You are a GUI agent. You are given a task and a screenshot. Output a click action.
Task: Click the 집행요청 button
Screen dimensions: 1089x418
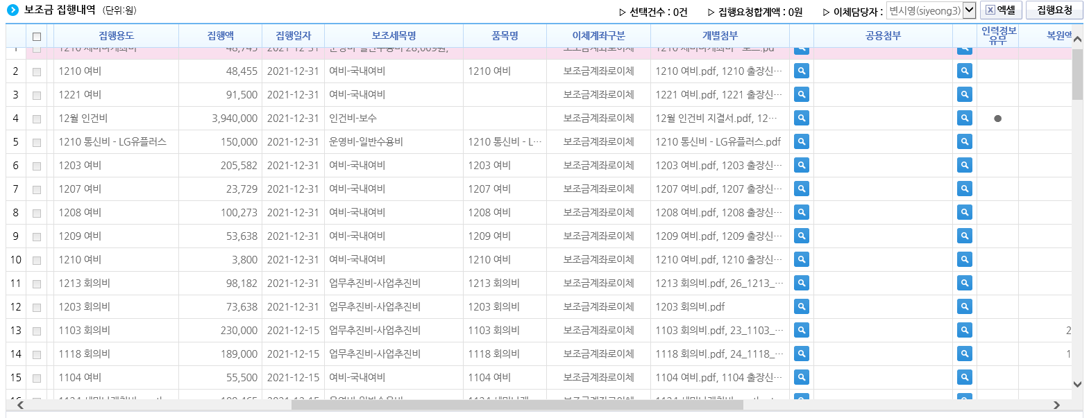(1054, 10)
